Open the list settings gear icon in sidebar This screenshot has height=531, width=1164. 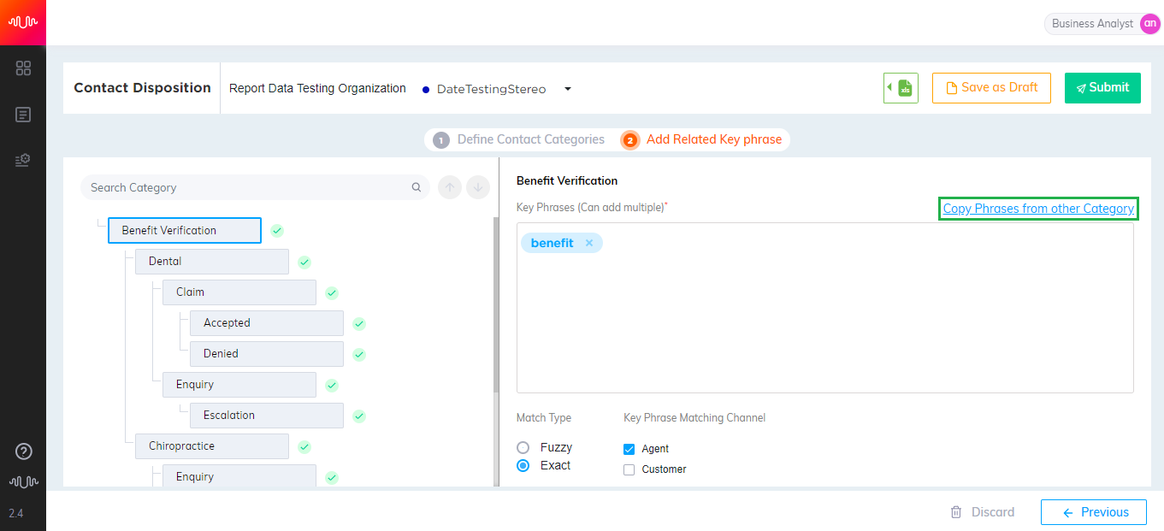point(23,160)
